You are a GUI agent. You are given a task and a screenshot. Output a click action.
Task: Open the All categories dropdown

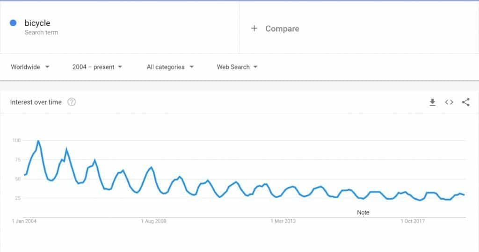170,67
